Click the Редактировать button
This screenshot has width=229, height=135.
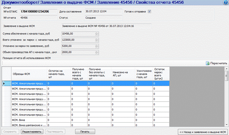(32, 132)
